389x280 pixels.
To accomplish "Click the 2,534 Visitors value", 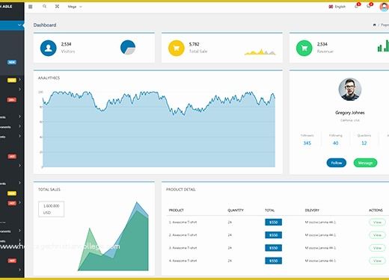I will click(x=66, y=44).
